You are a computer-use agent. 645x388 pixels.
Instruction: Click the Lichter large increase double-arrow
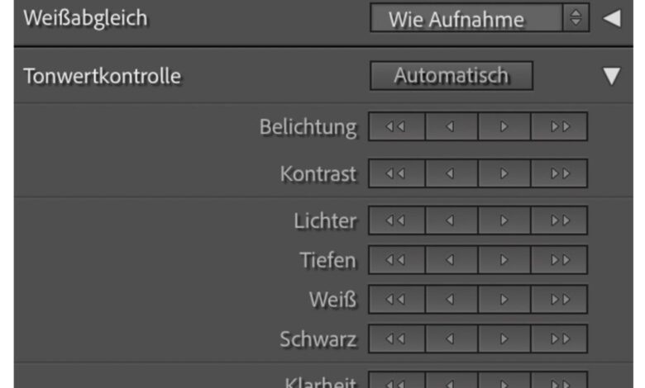tap(560, 220)
